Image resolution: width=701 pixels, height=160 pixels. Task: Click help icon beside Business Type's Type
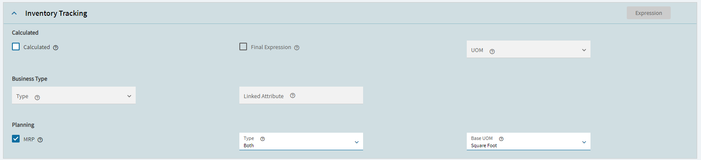point(37,97)
